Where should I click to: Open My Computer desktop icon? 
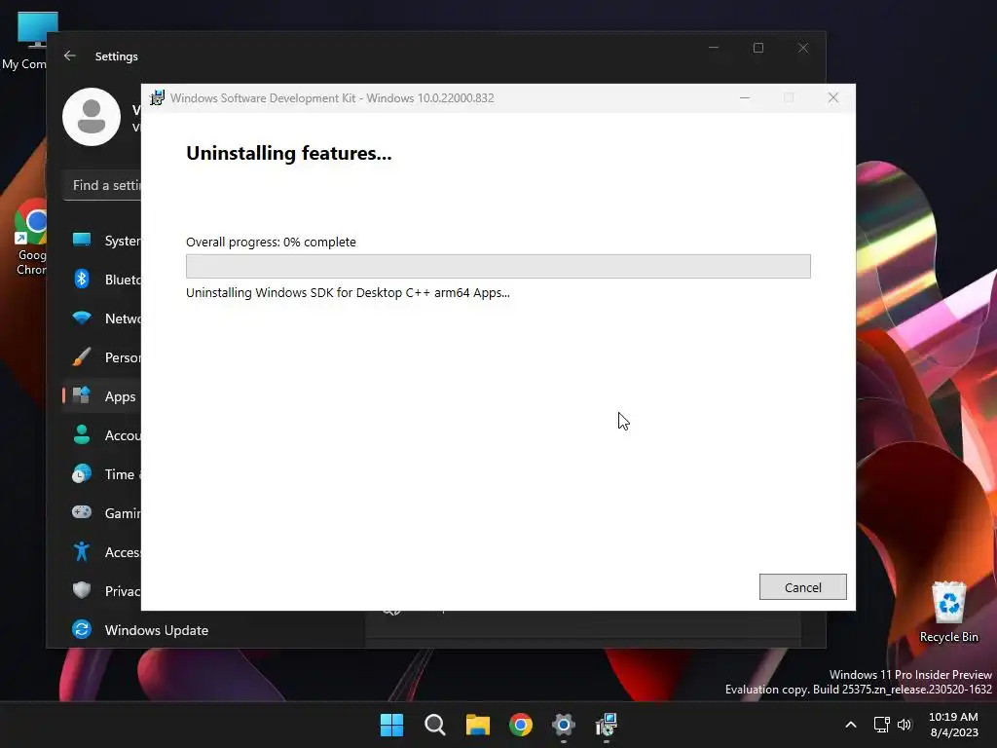click(28, 41)
